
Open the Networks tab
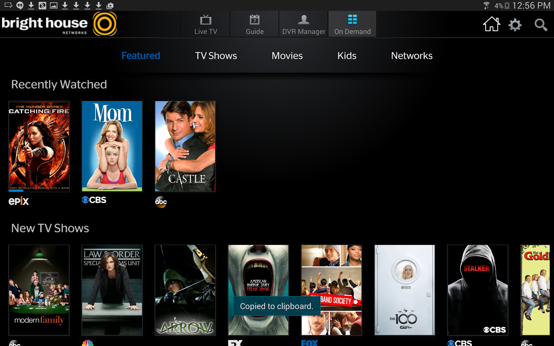pos(412,56)
